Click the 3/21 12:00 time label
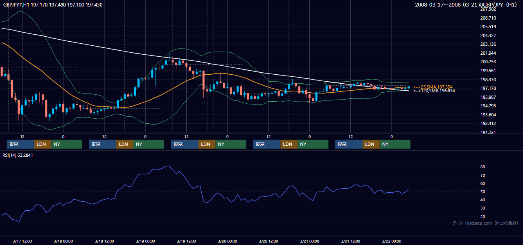523x245 pixels. [350, 241]
